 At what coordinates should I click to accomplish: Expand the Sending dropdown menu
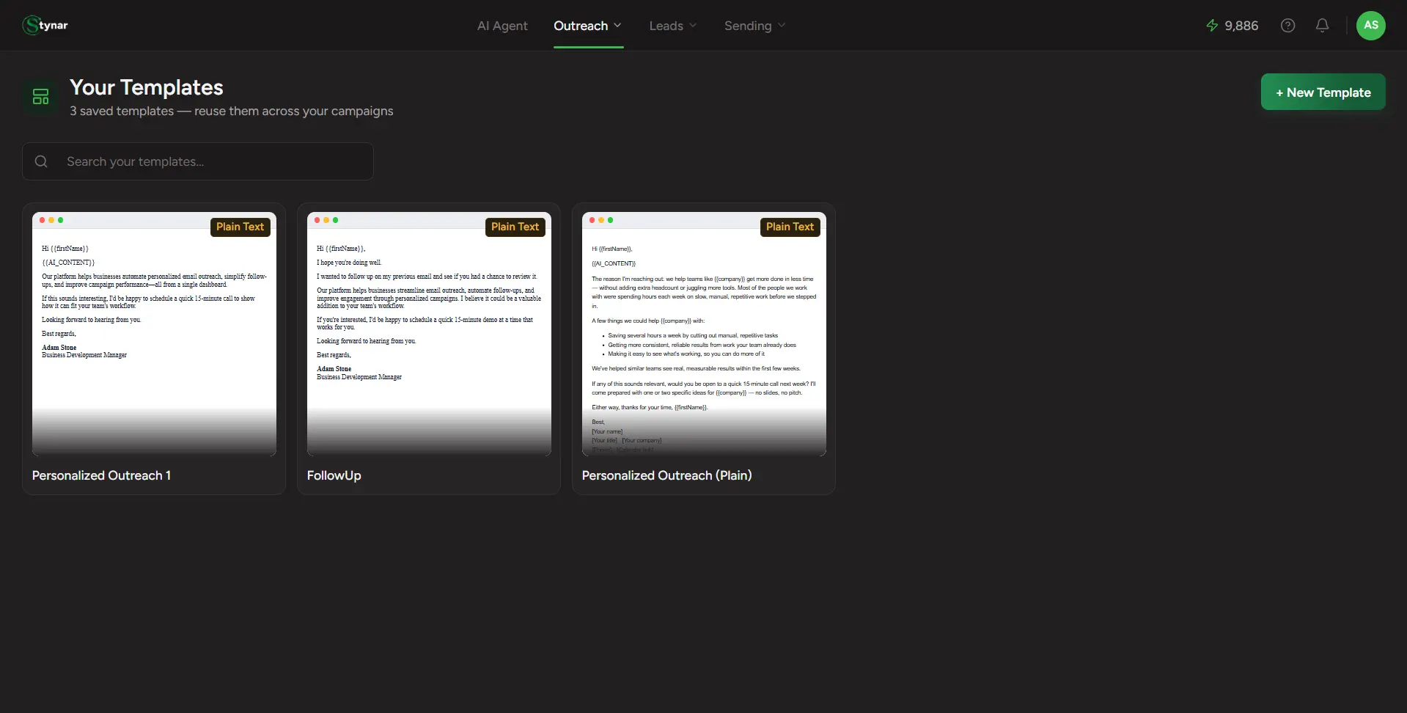tap(754, 26)
